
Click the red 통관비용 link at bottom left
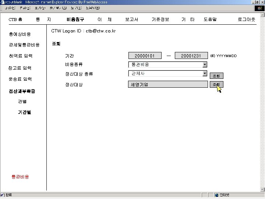click(x=20, y=177)
